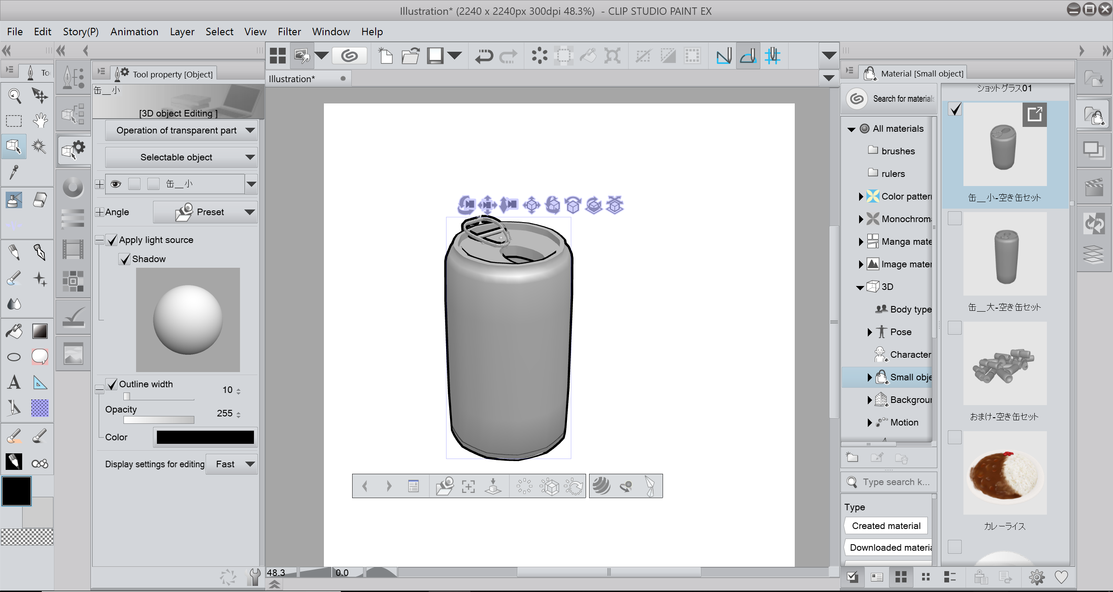1113x592 pixels.
Task: Disable the Shadow checkbox
Action: tap(125, 259)
